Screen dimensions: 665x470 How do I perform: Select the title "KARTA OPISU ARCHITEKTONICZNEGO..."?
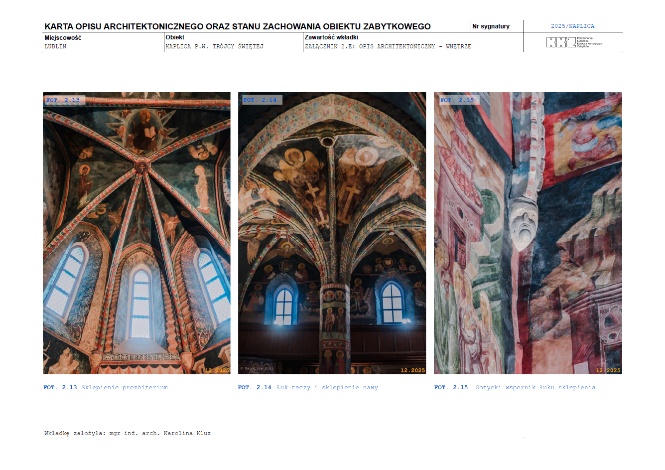238,26
